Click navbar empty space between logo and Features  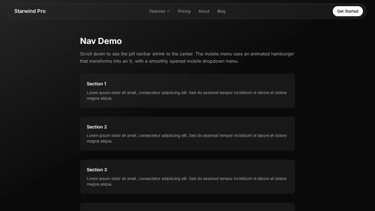[x=98, y=11]
